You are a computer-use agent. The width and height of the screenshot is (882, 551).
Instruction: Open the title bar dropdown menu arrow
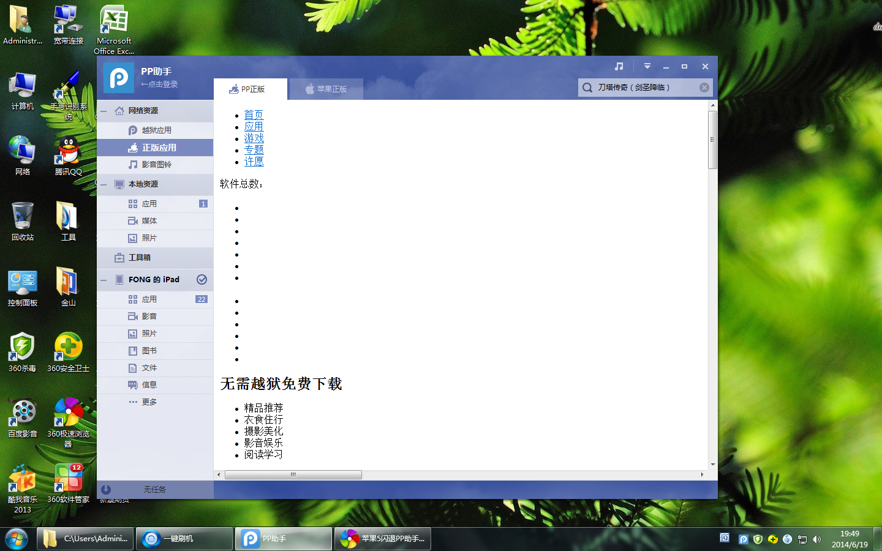[x=647, y=66]
